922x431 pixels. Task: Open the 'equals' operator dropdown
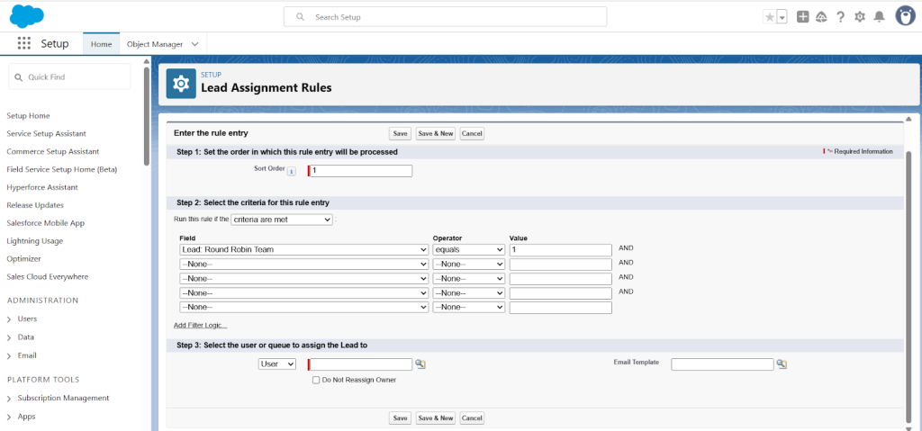[x=468, y=249]
